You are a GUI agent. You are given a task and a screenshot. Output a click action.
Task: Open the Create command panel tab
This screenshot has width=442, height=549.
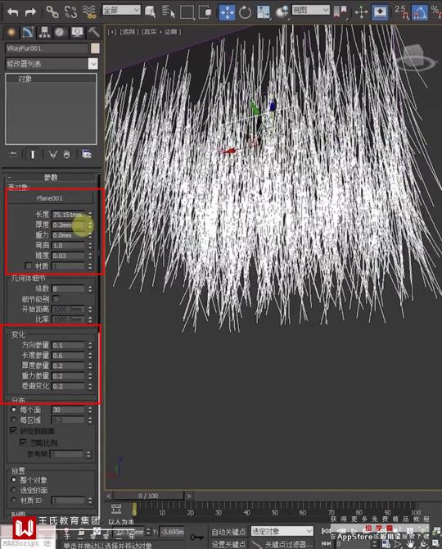click(11, 33)
